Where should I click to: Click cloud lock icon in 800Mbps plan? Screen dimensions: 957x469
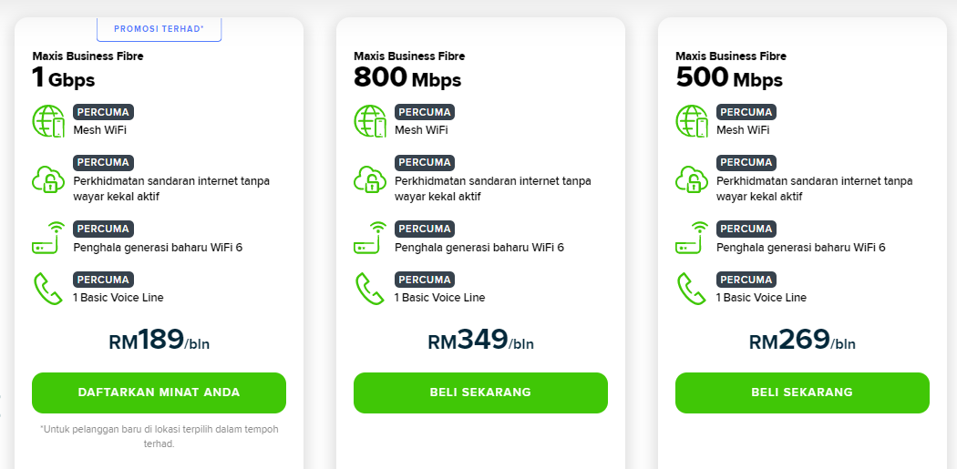(x=370, y=178)
